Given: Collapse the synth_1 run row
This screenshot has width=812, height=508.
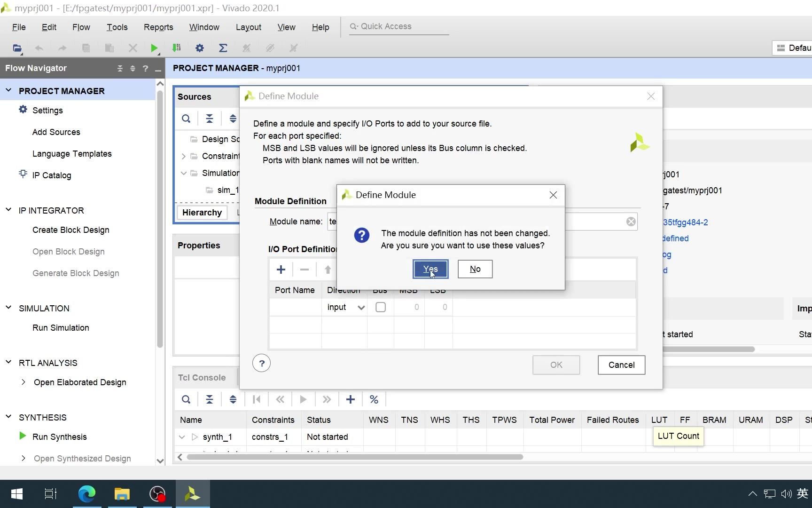Looking at the screenshot, I should (182, 437).
